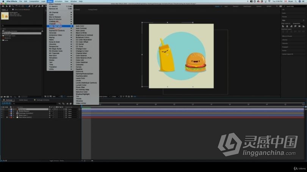Click the Align Left icon in the Align panel
The image size is (307, 172).
click(x=283, y=26)
